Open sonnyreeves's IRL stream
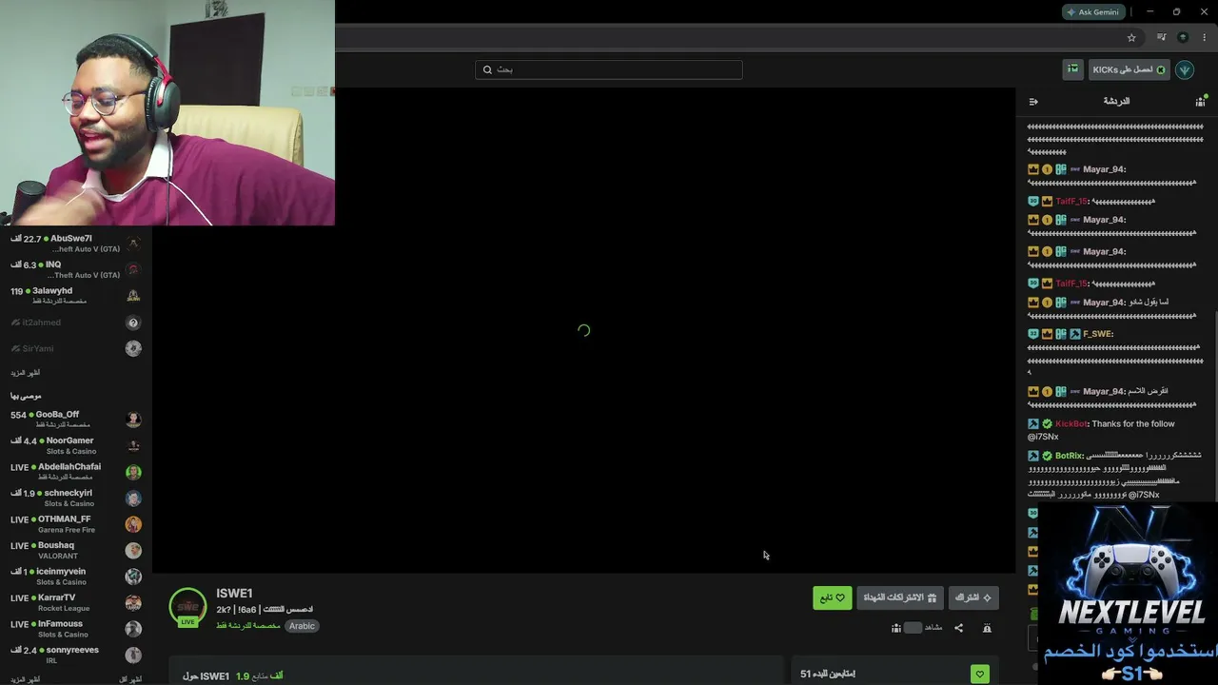The image size is (1218, 685). point(76,656)
